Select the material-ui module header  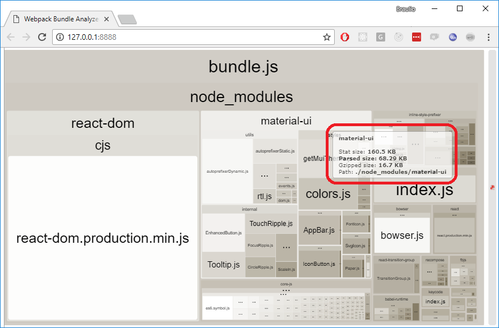(x=286, y=121)
